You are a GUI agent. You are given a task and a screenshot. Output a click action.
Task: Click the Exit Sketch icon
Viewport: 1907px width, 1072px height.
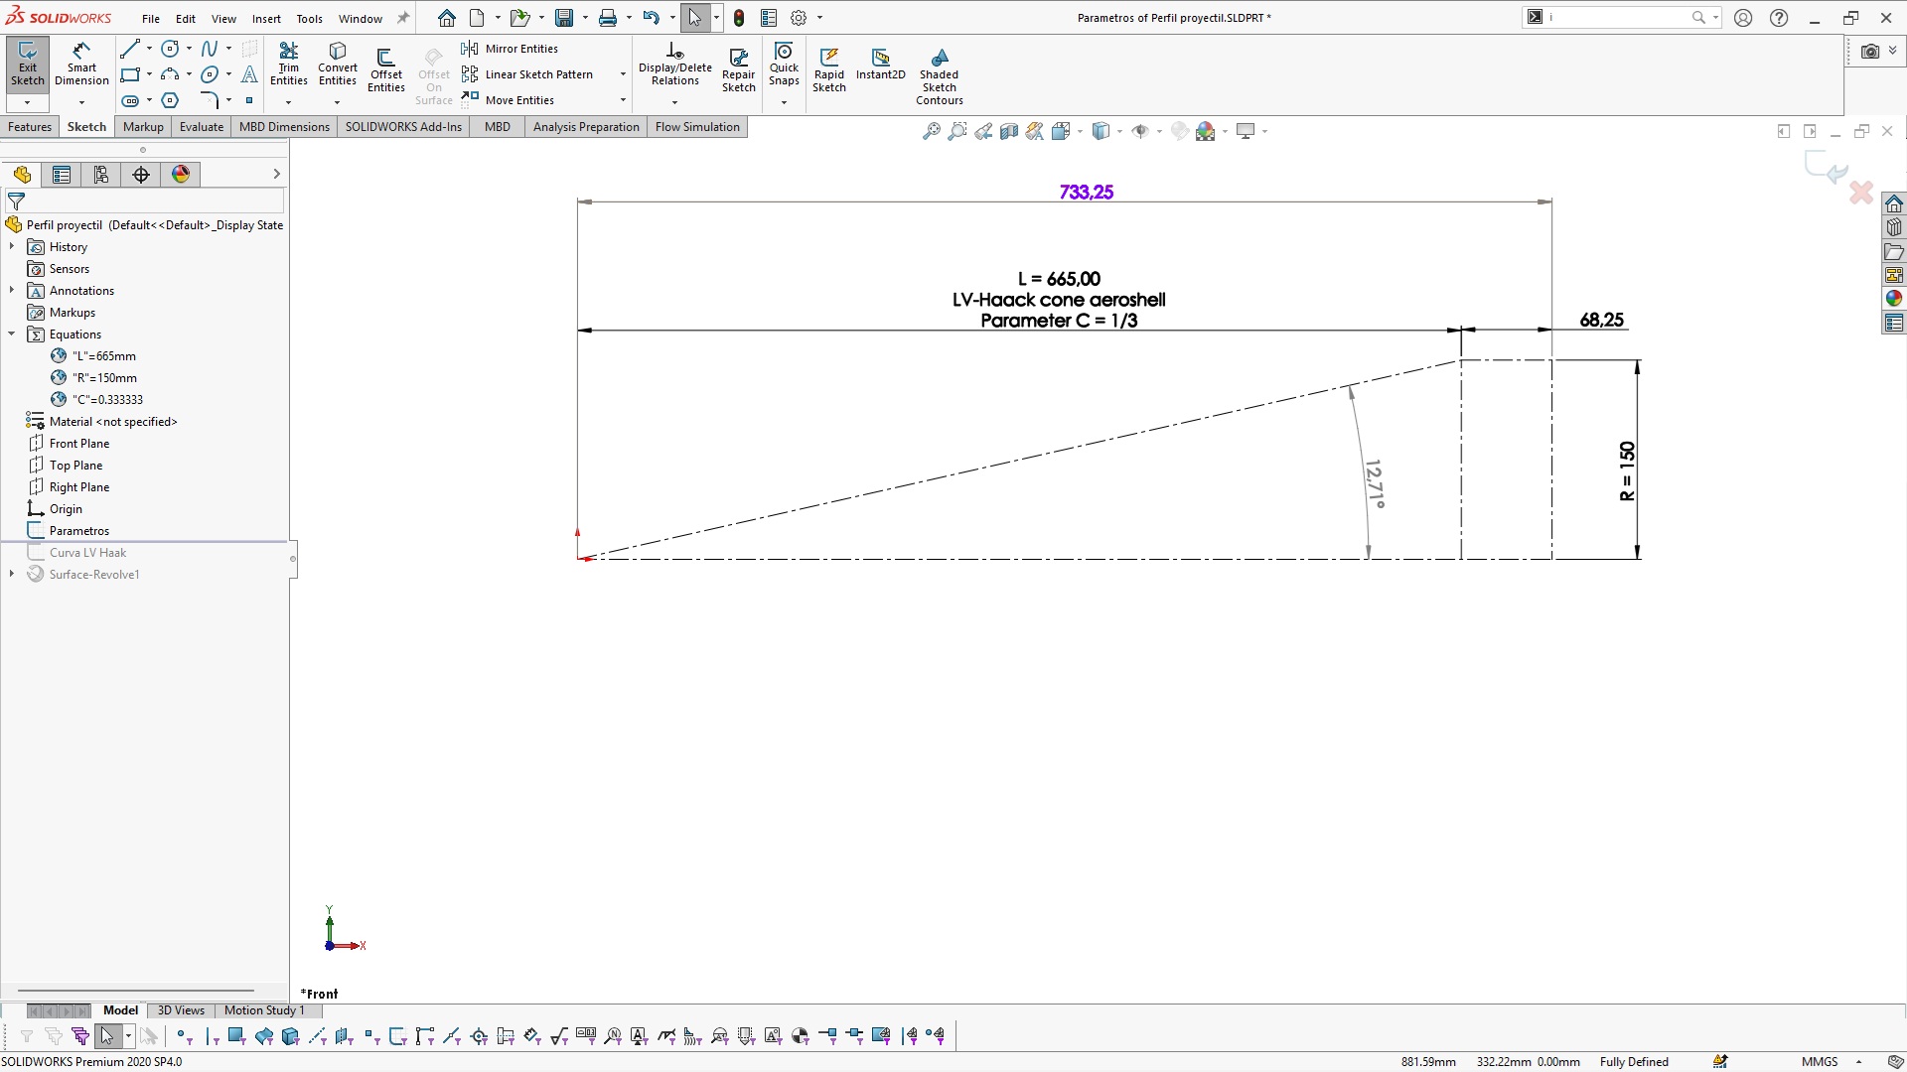click(27, 63)
